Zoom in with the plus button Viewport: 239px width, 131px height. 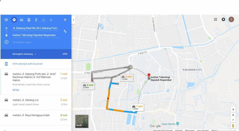(x=233, y=115)
